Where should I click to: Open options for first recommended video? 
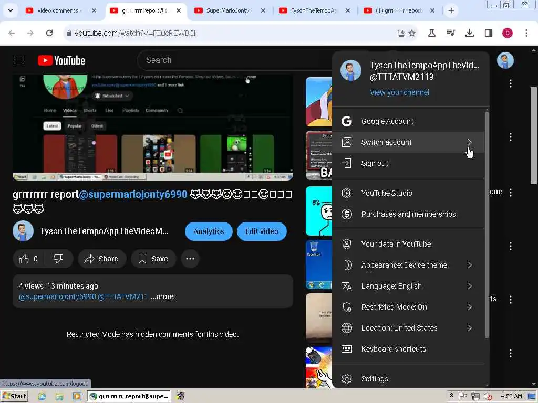[x=511, y=83]
